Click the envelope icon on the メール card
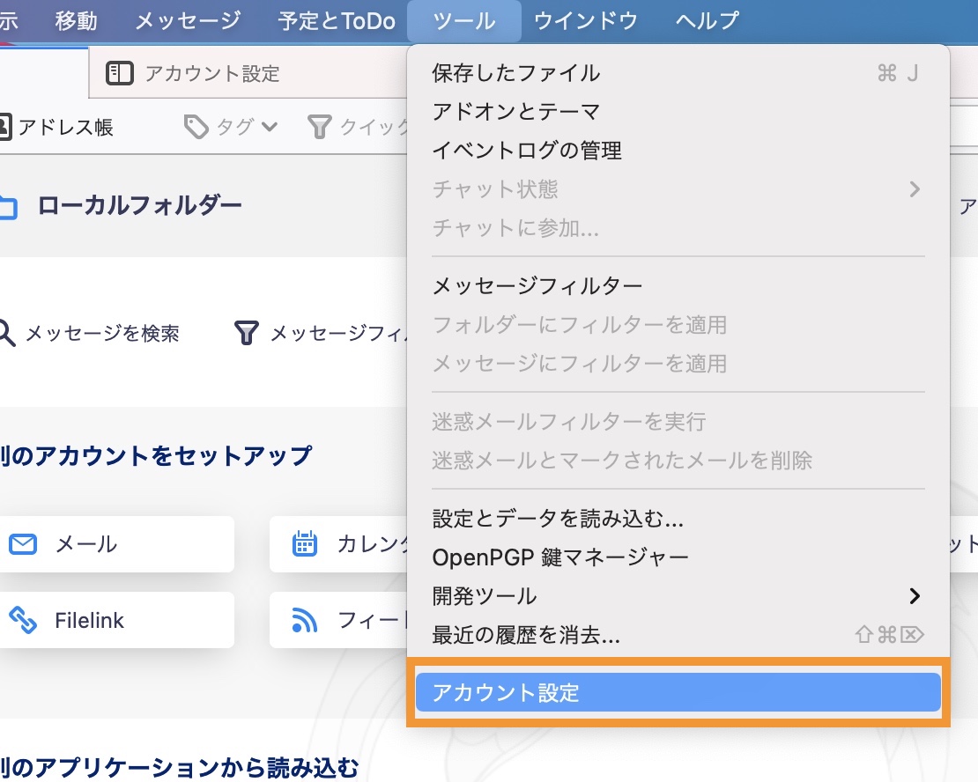This screenshot has width=978, height=782. click(23, 544)
